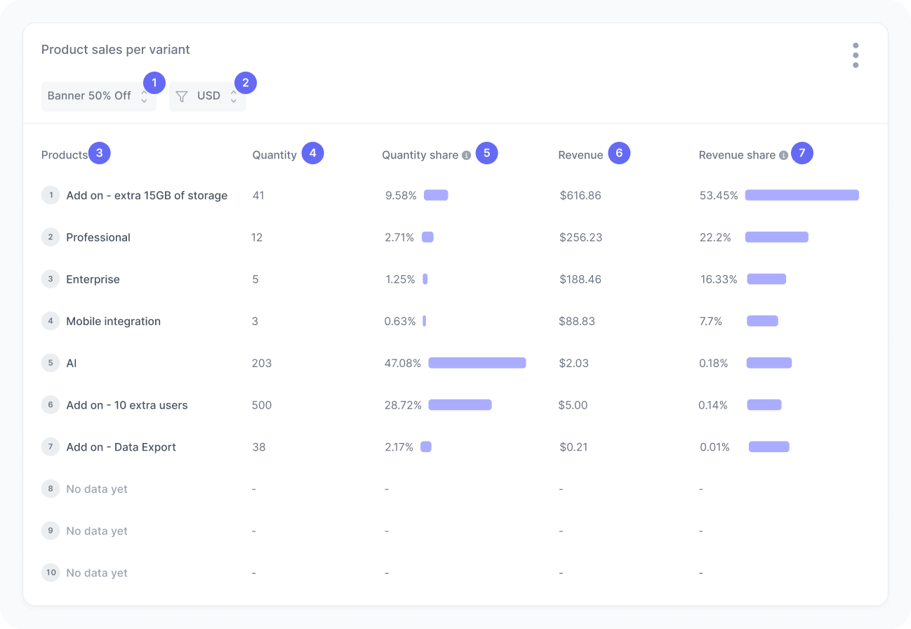Select the Professional product entry
Image resolution: width=911 pixels, height=629 pixels.
click(98, 237)
